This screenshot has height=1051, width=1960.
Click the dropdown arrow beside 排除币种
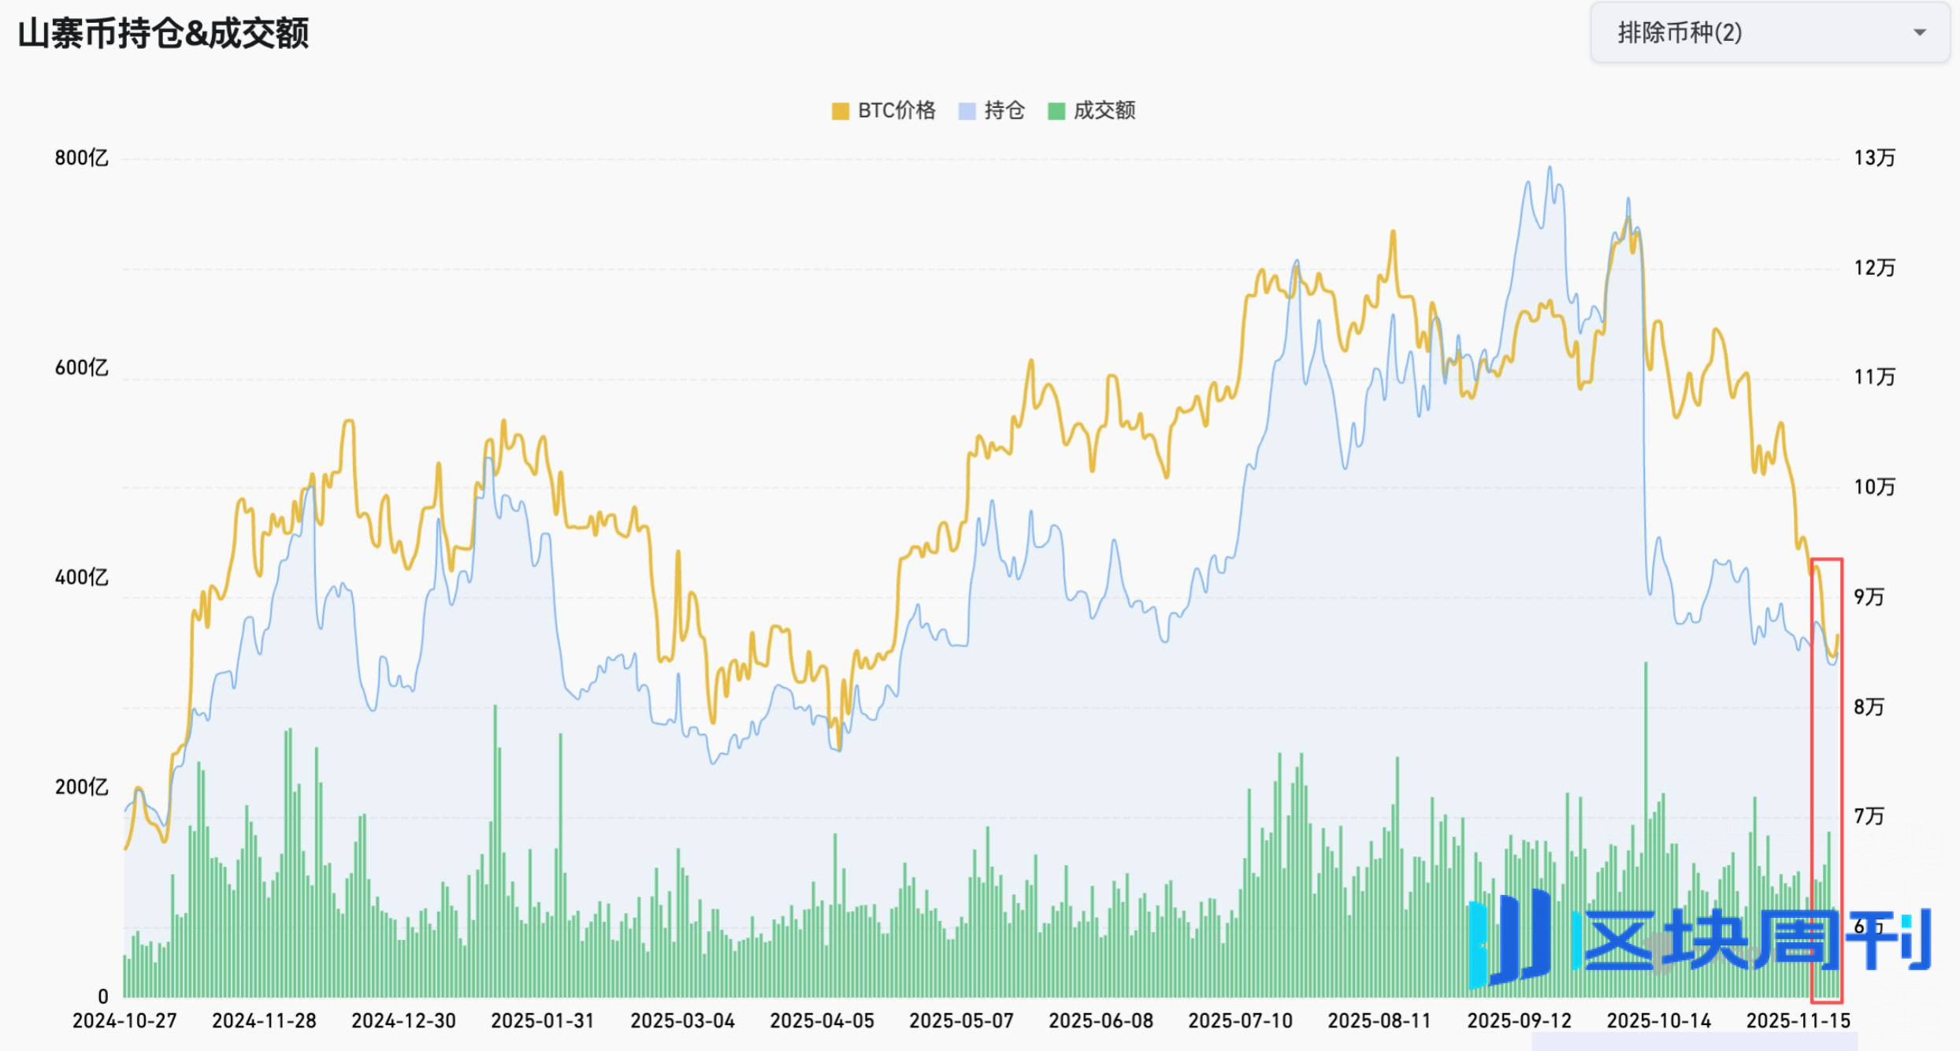pyautogui.click(x=1920, y=32)
